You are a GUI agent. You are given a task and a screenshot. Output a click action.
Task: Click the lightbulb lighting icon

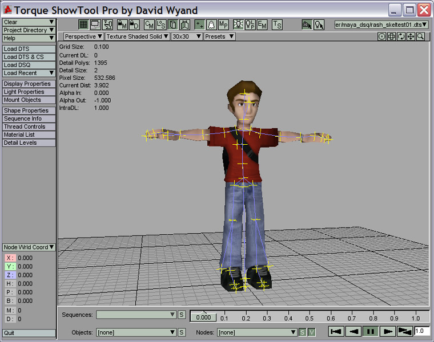(238, 25)
